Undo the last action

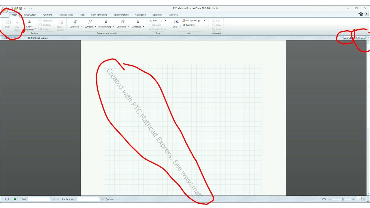click(25, 8)
